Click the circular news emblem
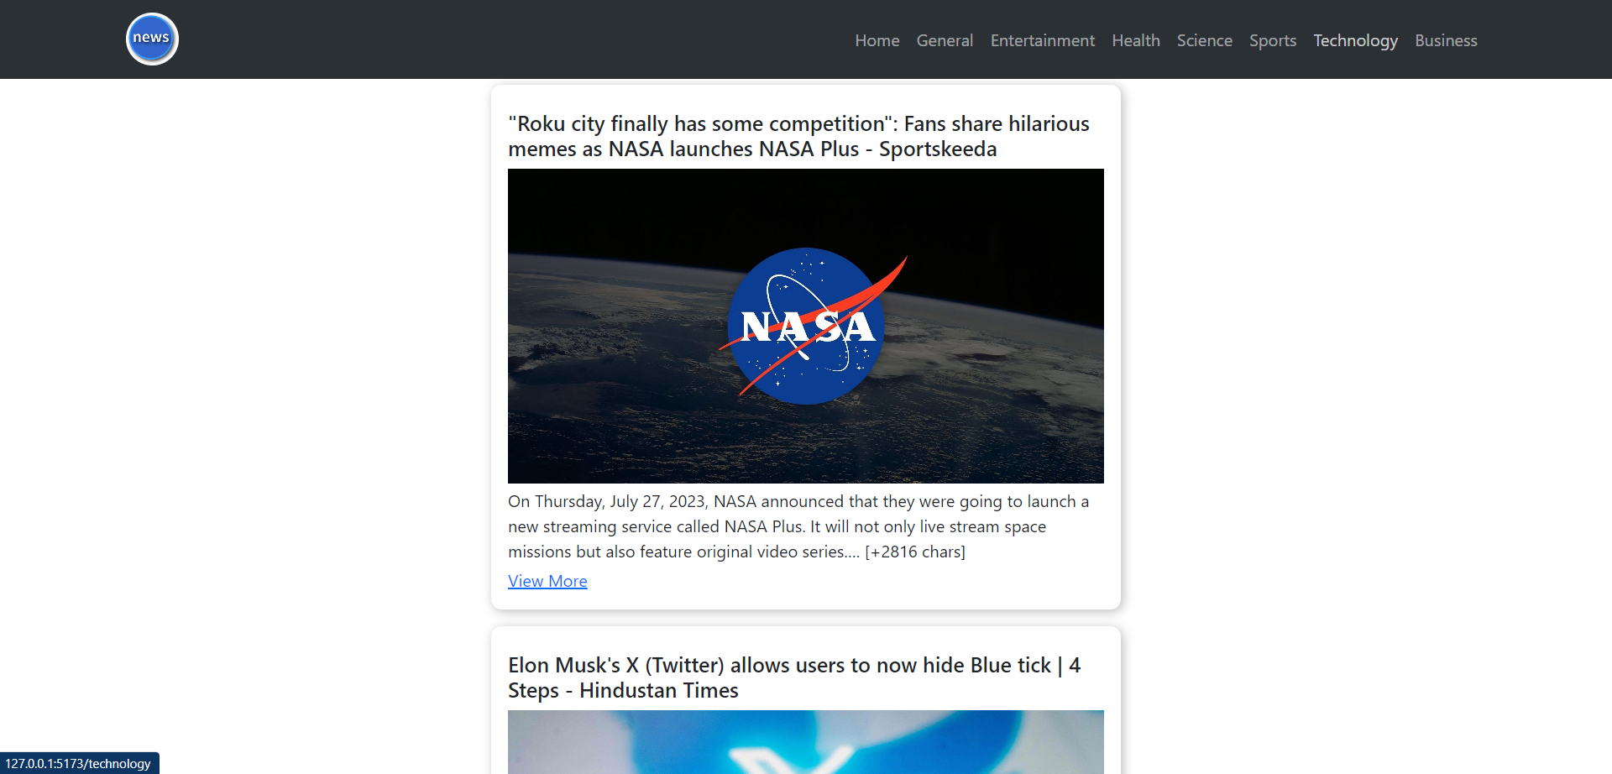 (x=151, y=39)
